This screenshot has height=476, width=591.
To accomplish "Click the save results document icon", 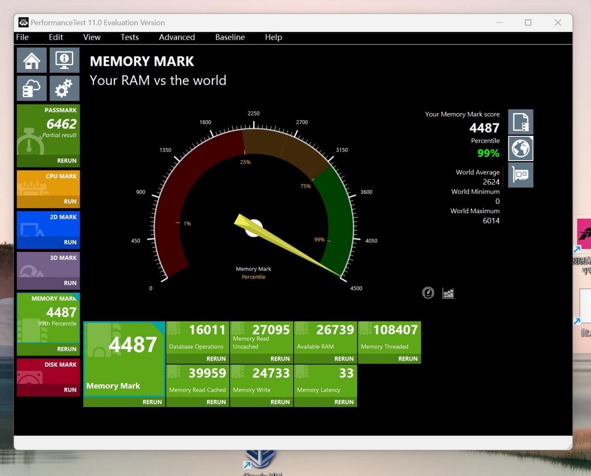I will [x=521, y=122].
